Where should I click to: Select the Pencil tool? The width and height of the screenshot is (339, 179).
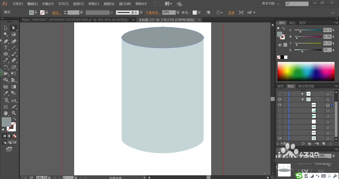coord(6,61)
